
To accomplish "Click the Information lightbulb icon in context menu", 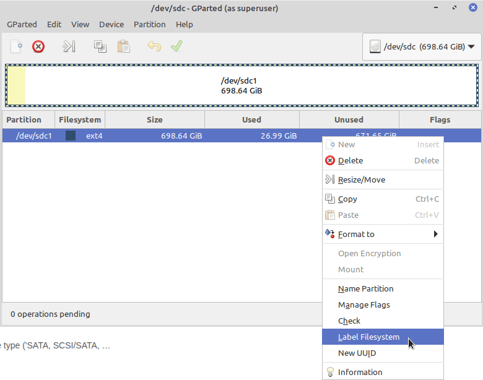I will coord(330,372).
